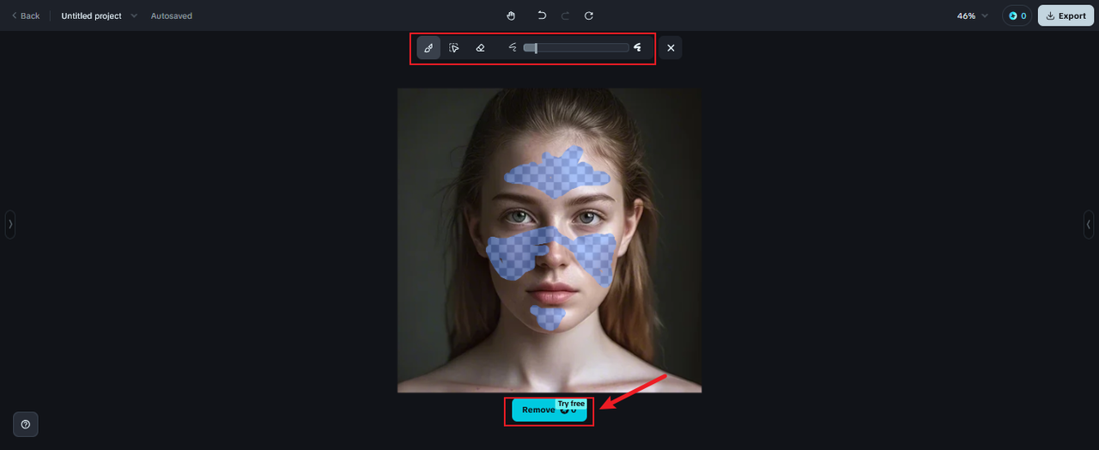This screenshot has height=450, width=1099.
Task: Redo the undone action
Action: [565, 15]
